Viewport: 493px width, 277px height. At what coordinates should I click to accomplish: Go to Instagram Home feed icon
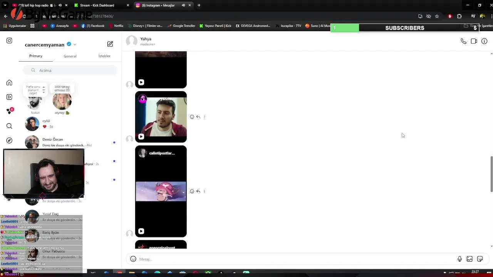[9, 83]
